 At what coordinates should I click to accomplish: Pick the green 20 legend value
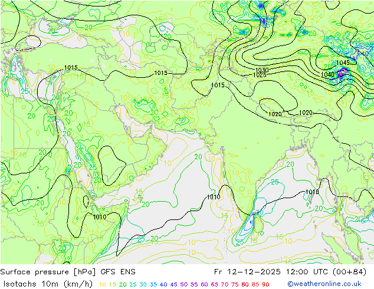123,284
